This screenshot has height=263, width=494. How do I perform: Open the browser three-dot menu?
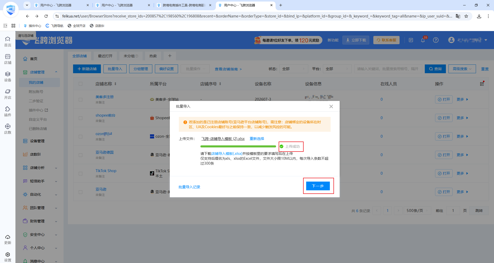488,16
